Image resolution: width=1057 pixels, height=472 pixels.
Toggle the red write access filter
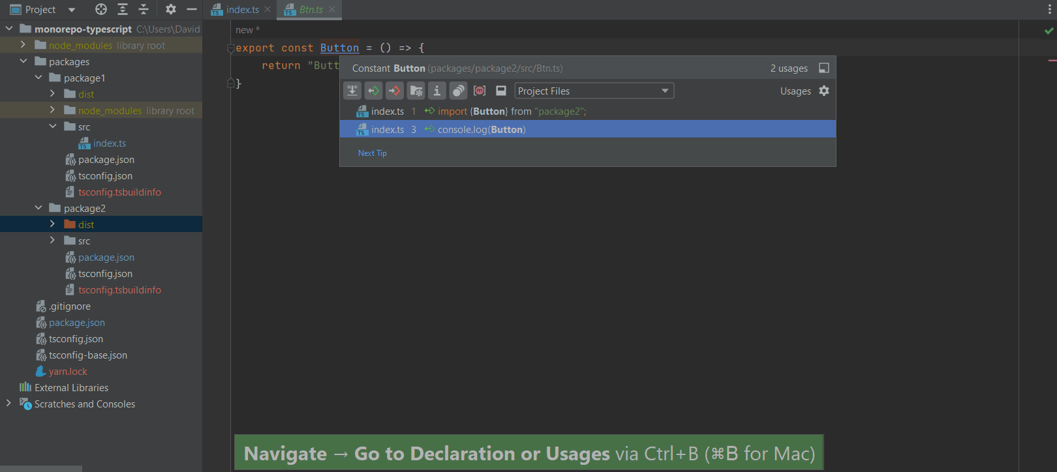395,91
